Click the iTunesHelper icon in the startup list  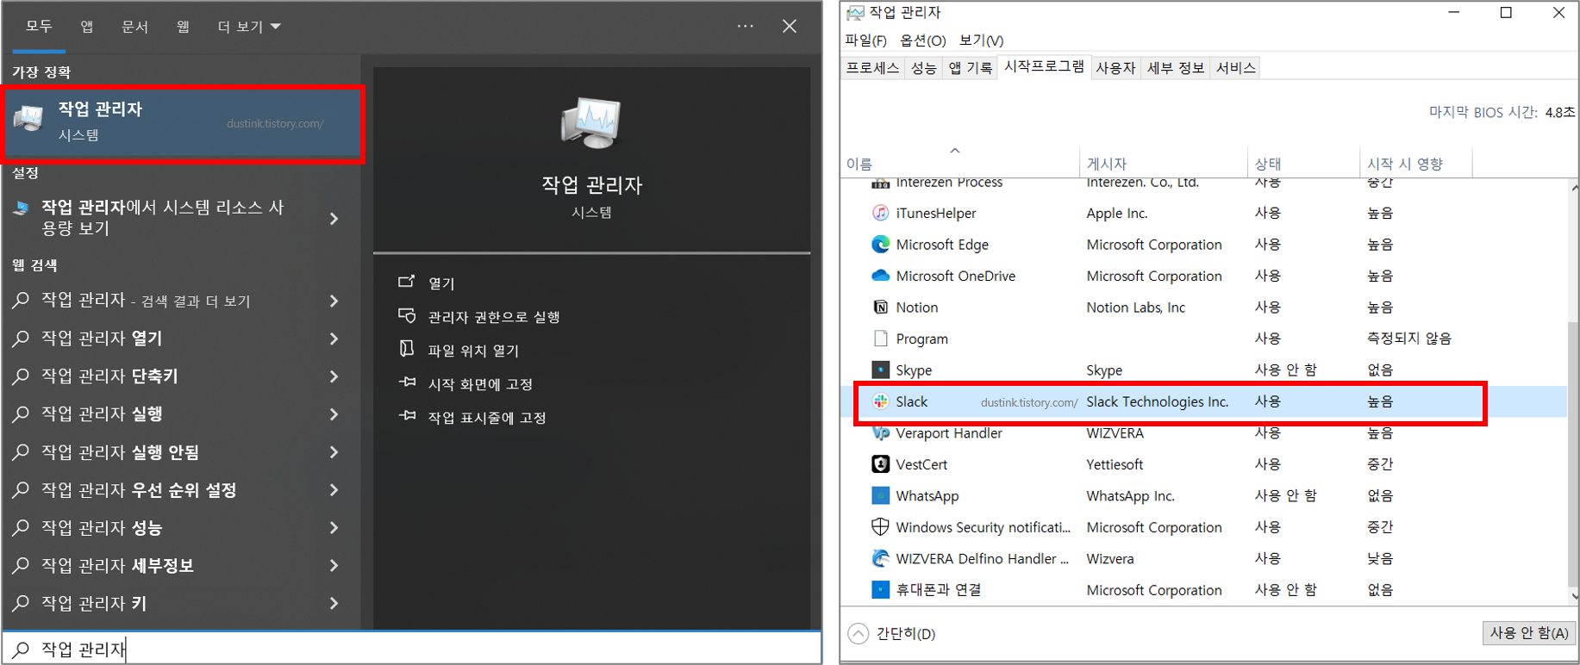tap(880, 213)
